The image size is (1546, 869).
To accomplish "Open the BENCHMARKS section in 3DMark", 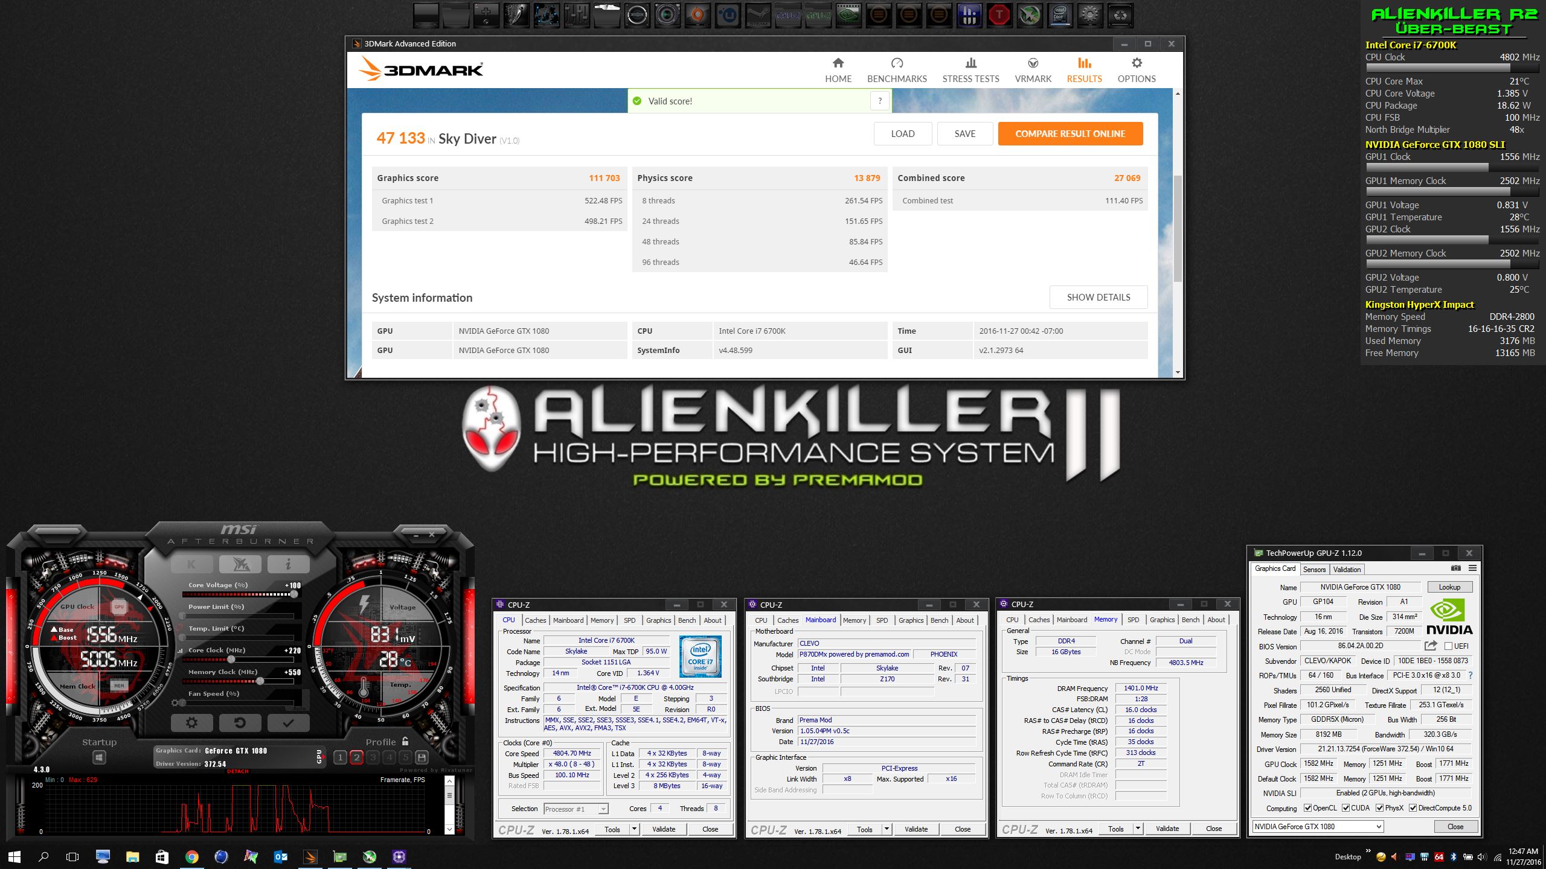I will point(897,70).
